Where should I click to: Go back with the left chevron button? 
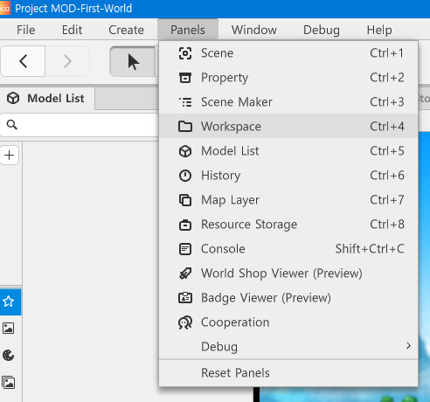click(x=24, y=61)
